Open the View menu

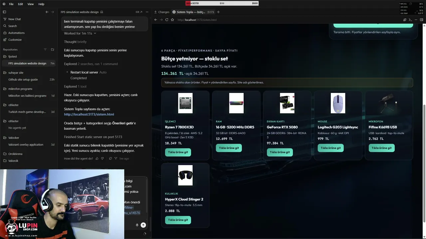pyautogui.click(x=31, y=4)
